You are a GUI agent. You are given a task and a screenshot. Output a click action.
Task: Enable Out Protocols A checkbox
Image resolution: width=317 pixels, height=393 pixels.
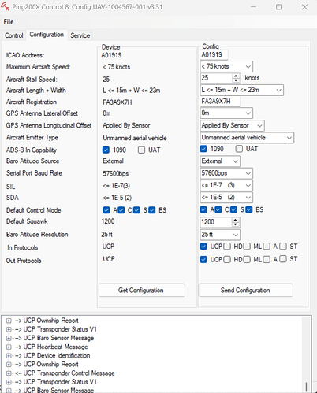[x=267, y=259]
